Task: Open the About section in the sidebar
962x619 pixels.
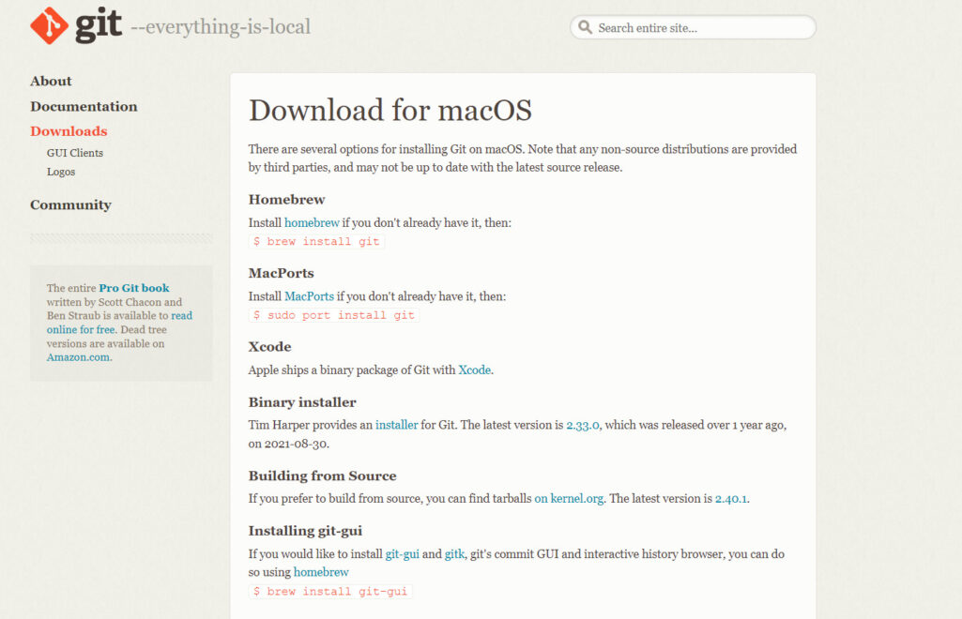Action: [x=51, y=81]
